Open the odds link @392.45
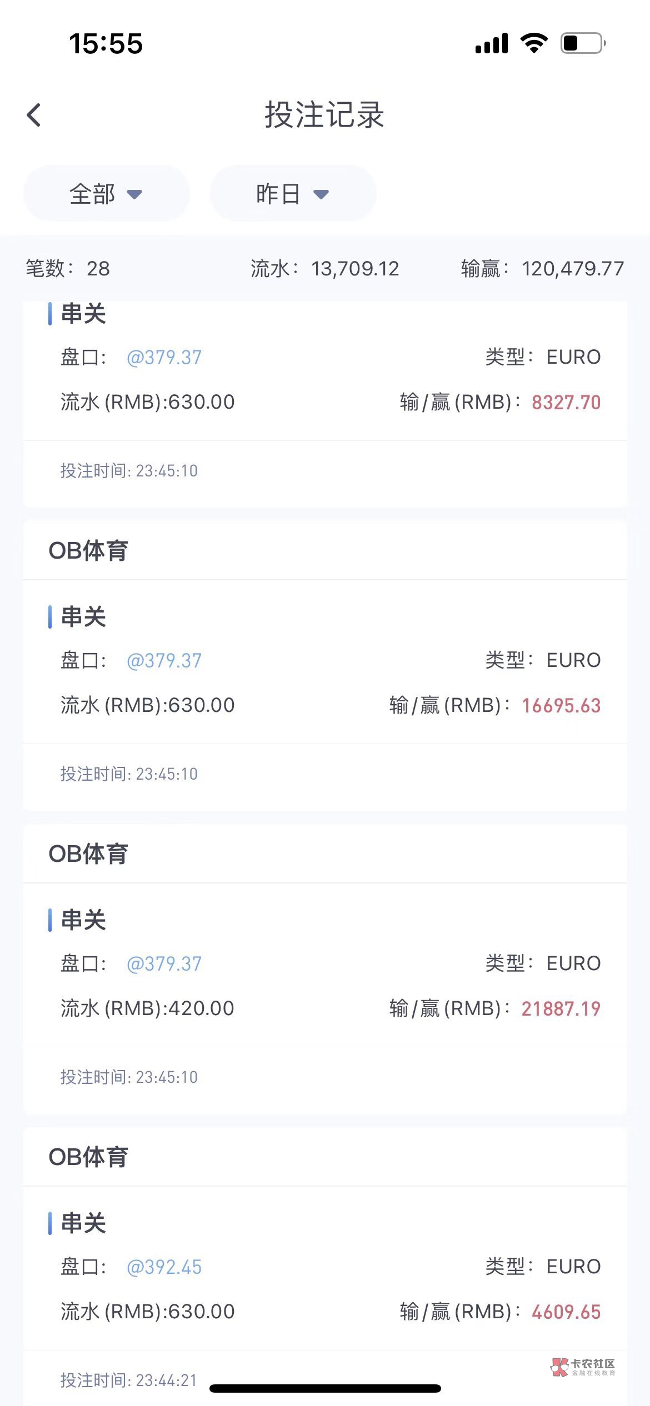This screenshot has height=1406, width=650. point(164,1267)
